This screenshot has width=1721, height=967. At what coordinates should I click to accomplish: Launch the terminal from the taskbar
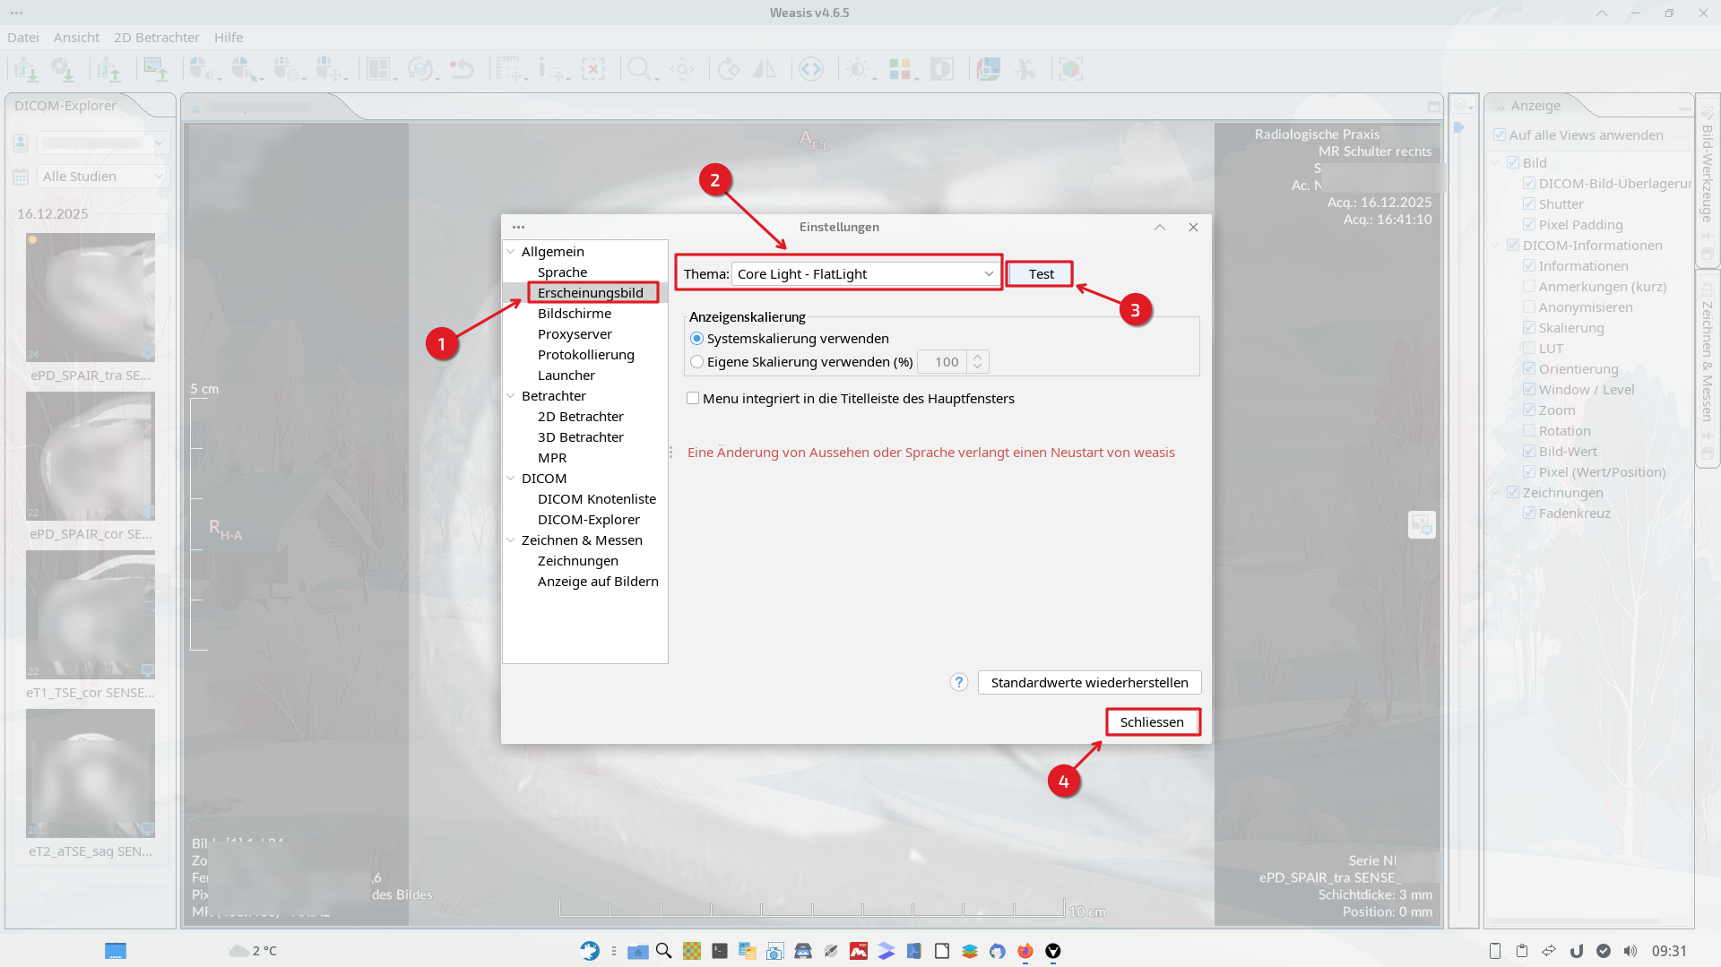pos(720,951)
